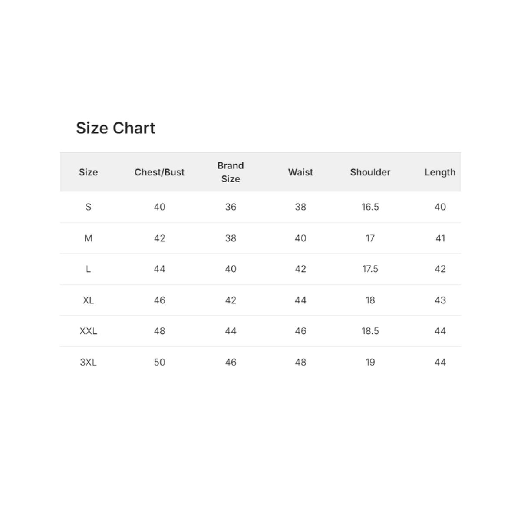Select shoulder value 17.5 in L row
The width and height of the screenshot is (521, 521).
pos(370,269)
